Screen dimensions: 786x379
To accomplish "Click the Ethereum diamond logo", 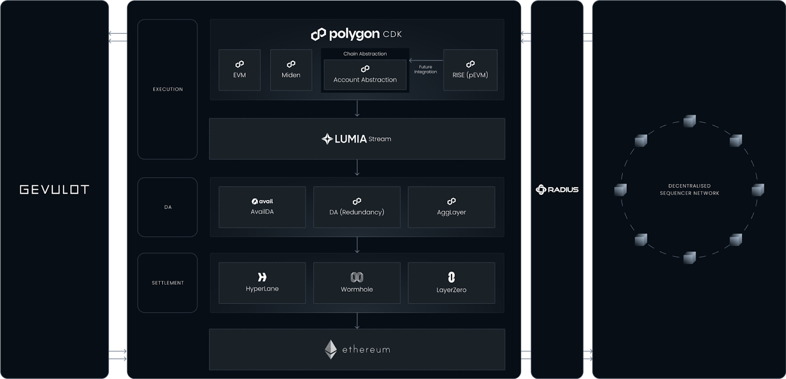I will coord(331,350).
